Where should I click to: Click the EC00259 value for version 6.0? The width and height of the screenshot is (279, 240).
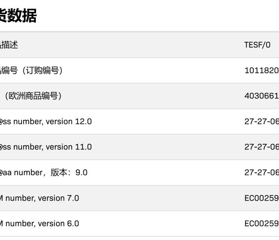click(x=262, y=224)
